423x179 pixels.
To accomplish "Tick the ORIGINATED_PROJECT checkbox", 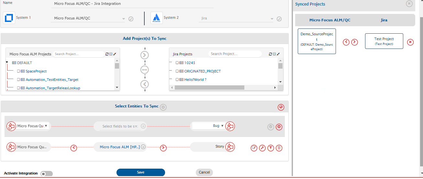I will (x=177, y=71).
